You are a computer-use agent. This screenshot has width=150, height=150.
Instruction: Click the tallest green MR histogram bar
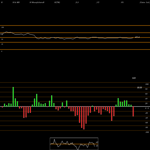coord(13,97)
